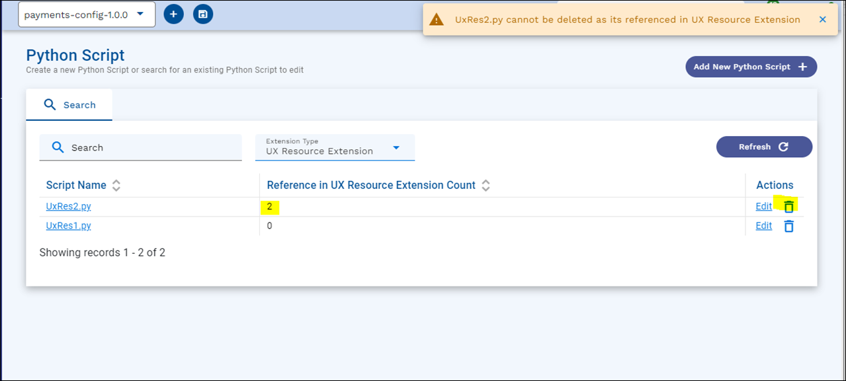Delete UxRes2.py using its trash icon
846x381 pixels.
pos(788,207)
